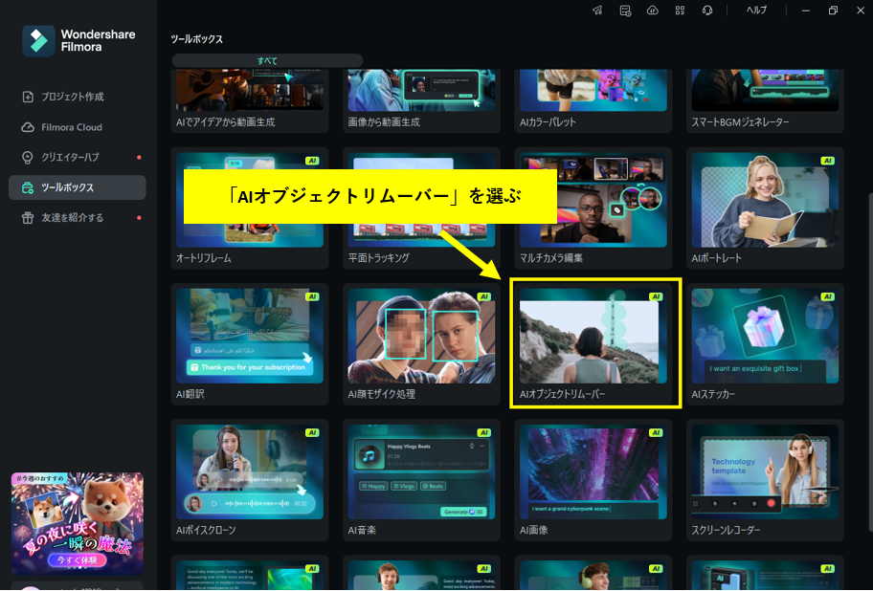Click the 友達を紹介する gift icon
Image resolution: width=873 pixels, height=591 pixels.
(27, 218)
